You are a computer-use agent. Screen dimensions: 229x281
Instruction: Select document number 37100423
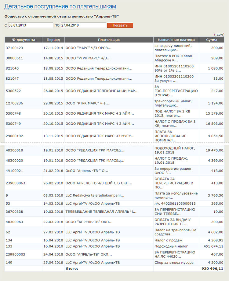tap(14, 48)
